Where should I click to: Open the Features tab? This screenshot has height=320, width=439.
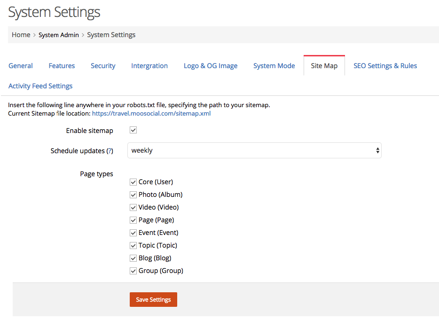coord(62,66)
